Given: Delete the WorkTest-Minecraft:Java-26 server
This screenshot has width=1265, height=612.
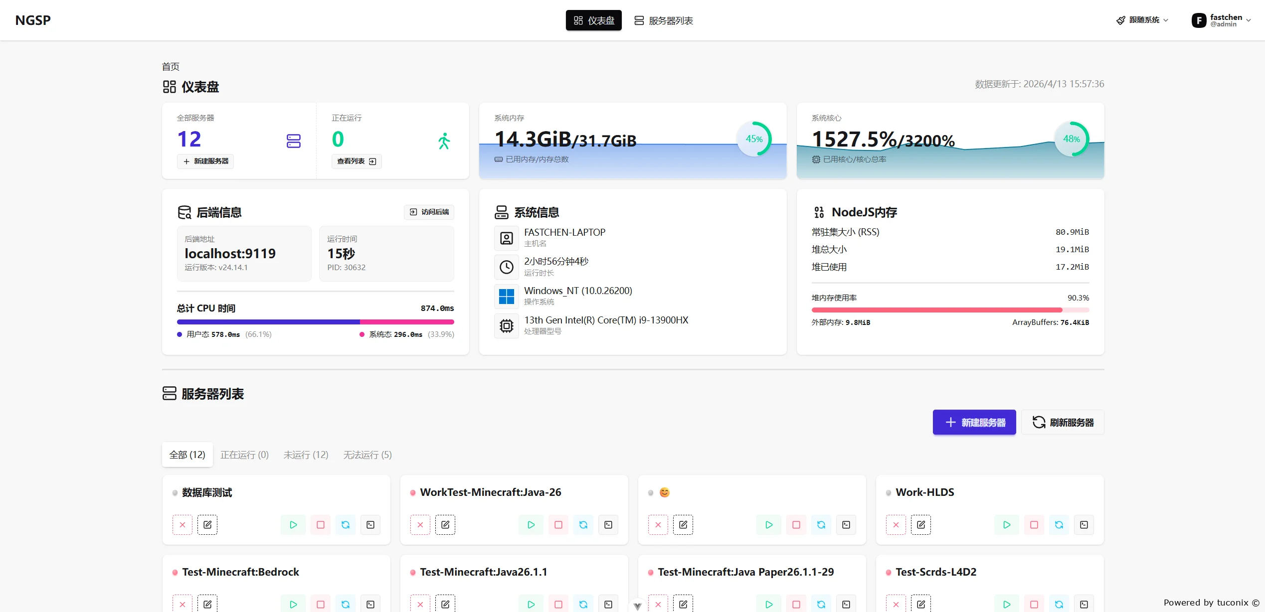Looking at the screenshot, I should tap(420, 525).
